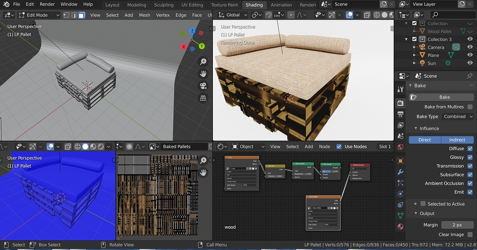Open the Render menu
The image size is (477, 250).
pyautogui.click(x=47, y=4)
